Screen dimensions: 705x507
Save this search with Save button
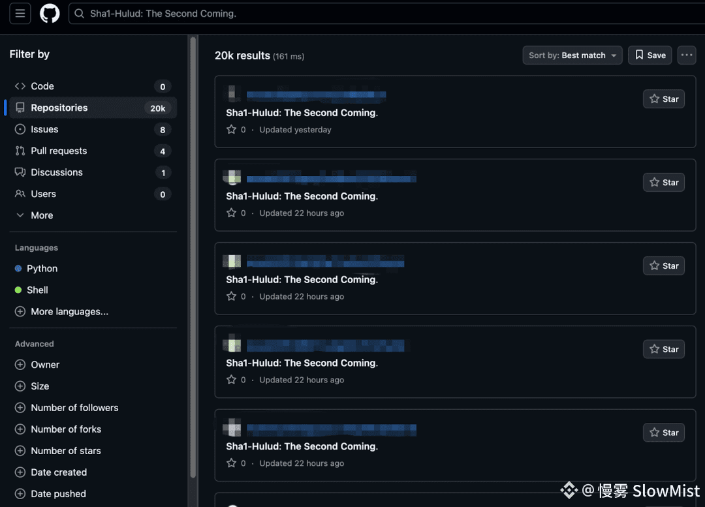(650, 55)
